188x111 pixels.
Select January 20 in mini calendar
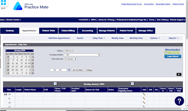(32, 63)
